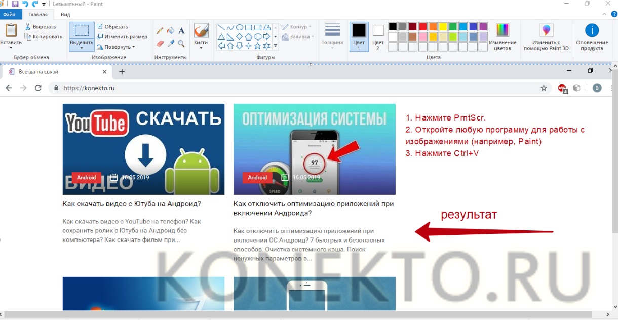The height and width of the screenshot is (320, 618).
Task: Select the Magnifier tool
Action: (181, 44)
